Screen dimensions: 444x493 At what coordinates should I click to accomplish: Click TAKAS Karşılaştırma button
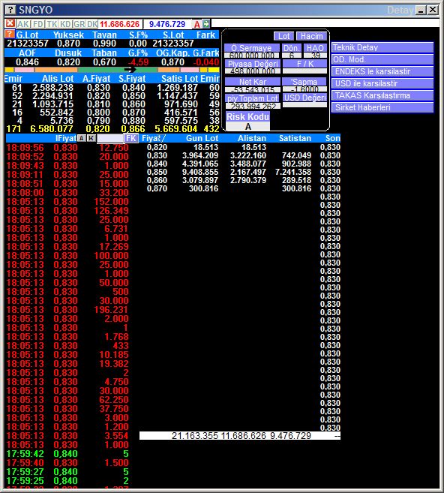click(x=382, y=95)
